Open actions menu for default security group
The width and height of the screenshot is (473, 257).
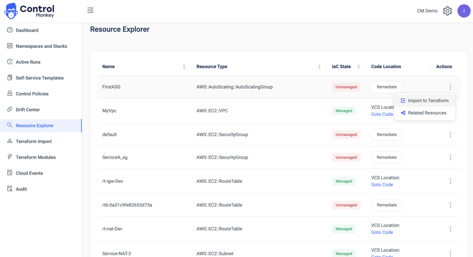click(450, 135)
